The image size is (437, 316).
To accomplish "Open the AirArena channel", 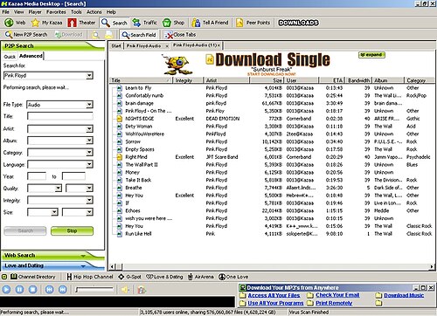I will [x=200, y=277].
